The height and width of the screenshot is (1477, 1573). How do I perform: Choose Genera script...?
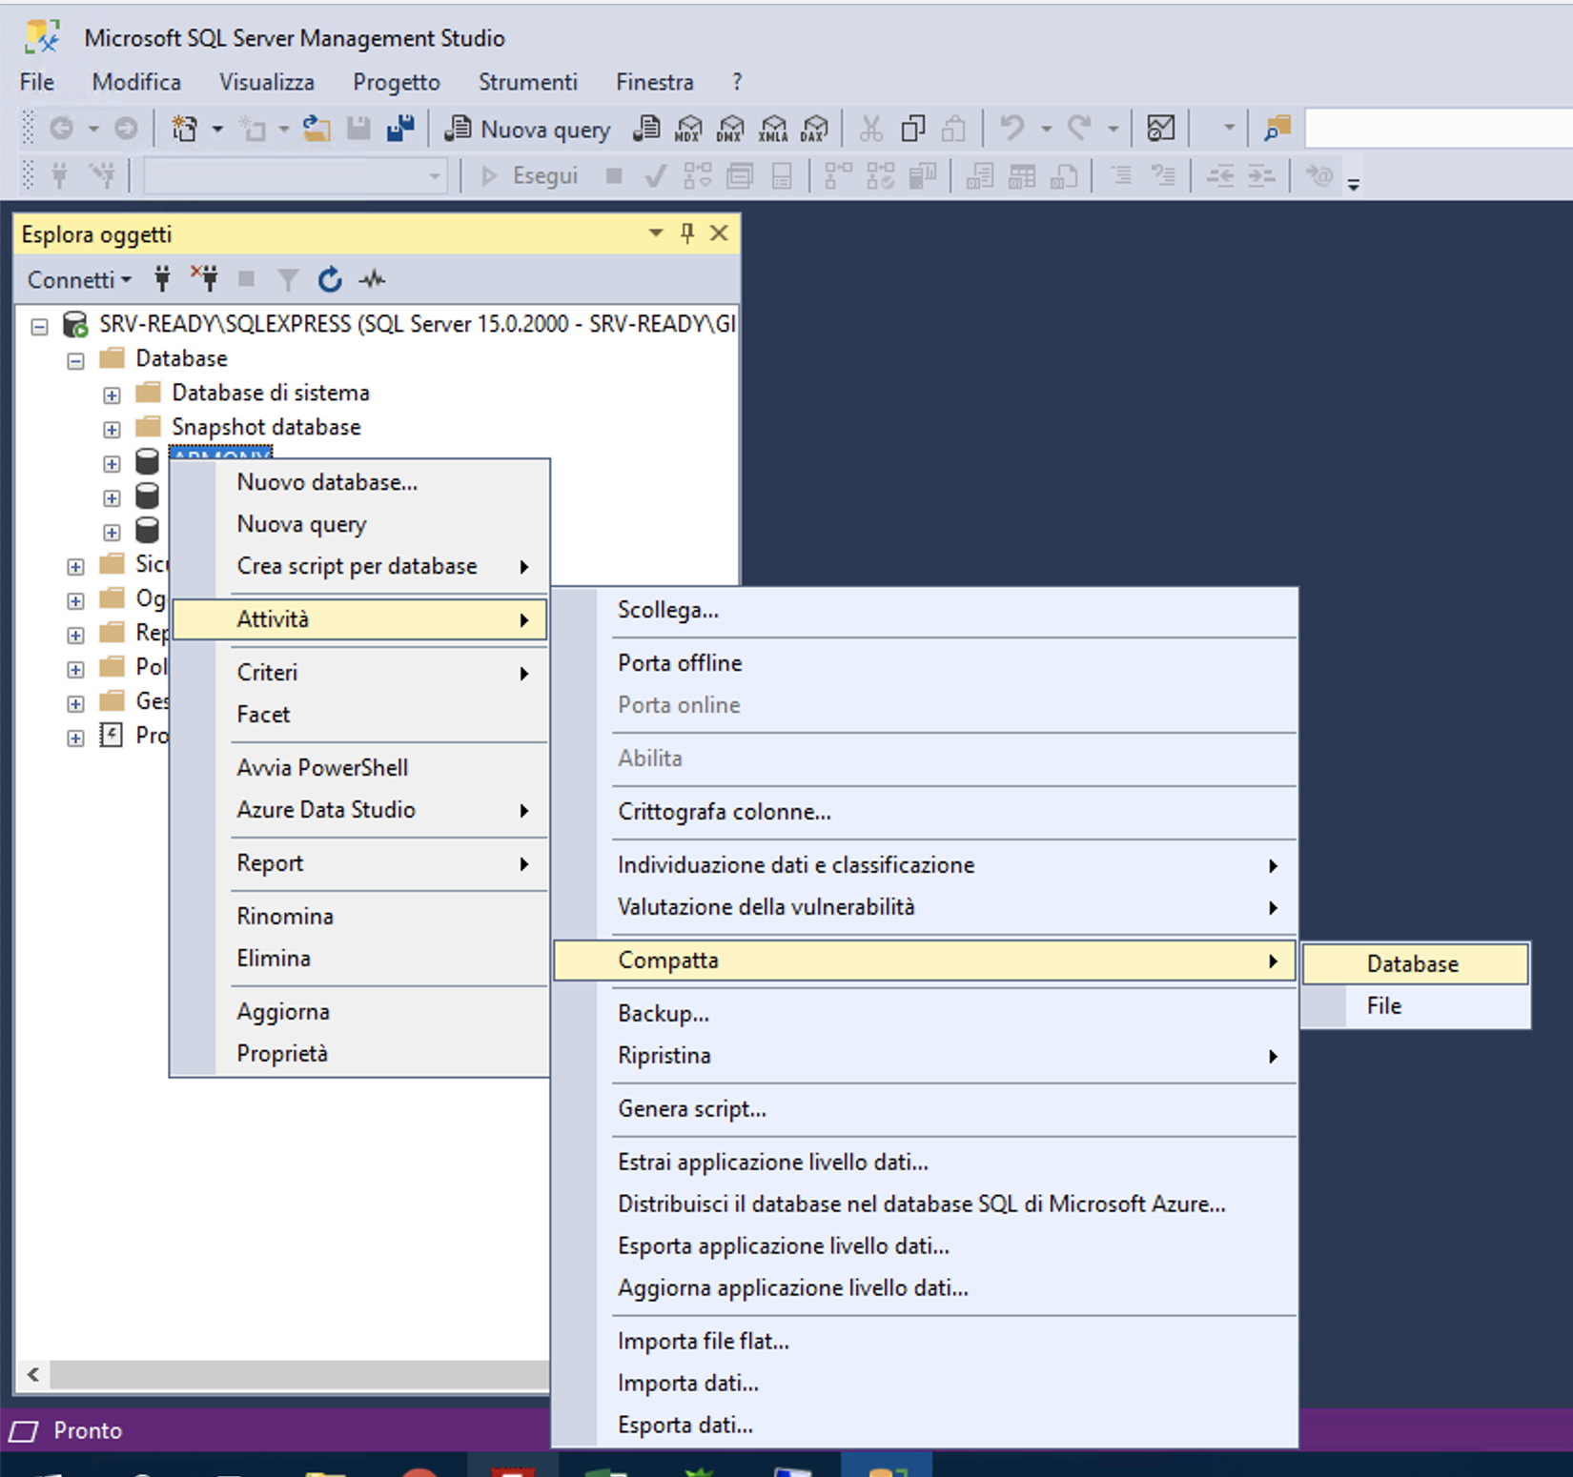[925, 1109]
